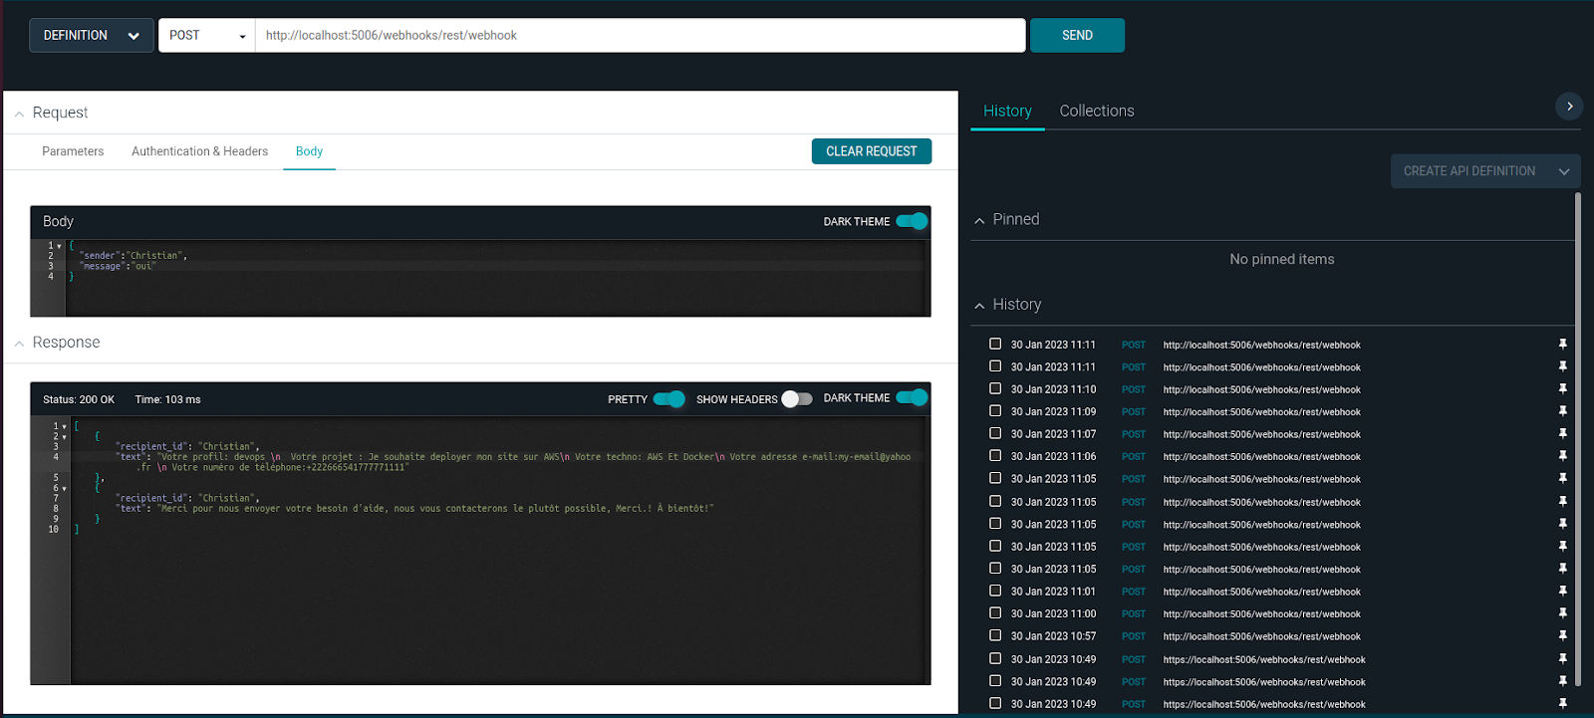Image resolution: width=1594 pixels, height=718 pixels.
Task: Open the 30 Jan 2023 11:06 webhook request
Action: tap(1261, 457)
